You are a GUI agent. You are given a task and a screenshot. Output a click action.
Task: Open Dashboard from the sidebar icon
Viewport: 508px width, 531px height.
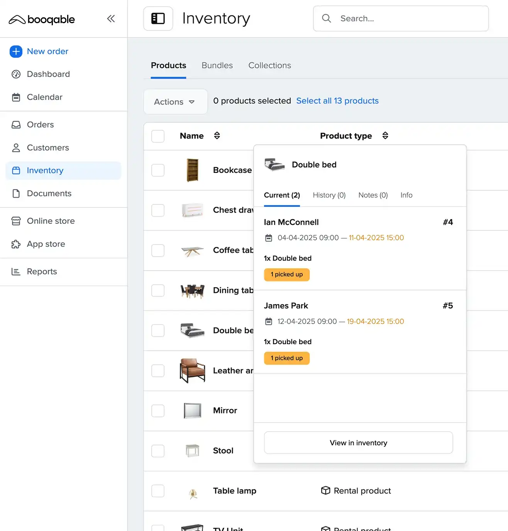pyautogui.click(x=16, y=74)
